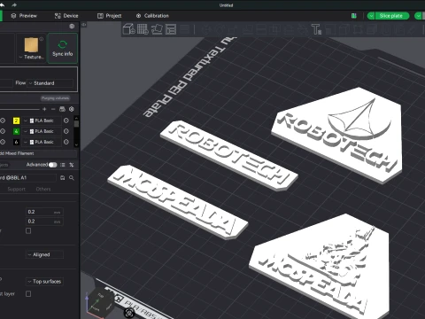425x319 pixels.
Task: Collapse the sidebar using the arrow icon
Action: (x=84, y=25)
